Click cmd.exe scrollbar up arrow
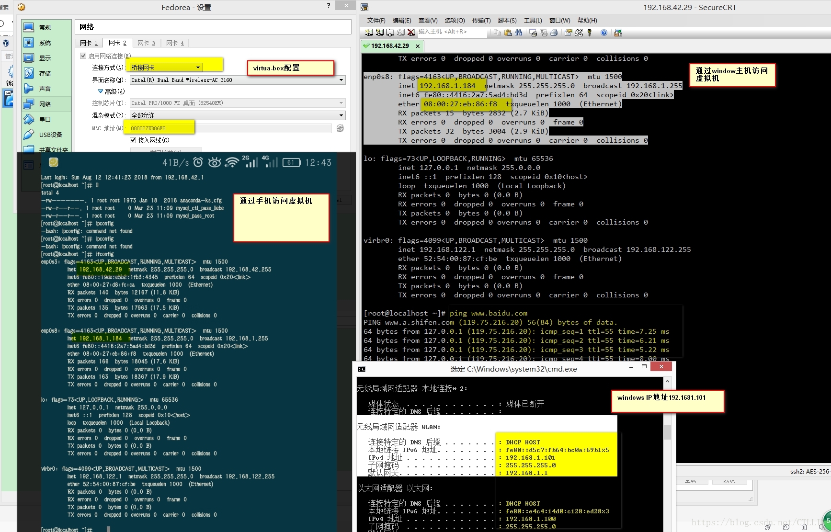Viewport: 831px width, 532px height. click(x=667, y=382)
